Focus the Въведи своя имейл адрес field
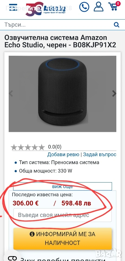This screenshot has width=125, height=261. tap(63, 215)
